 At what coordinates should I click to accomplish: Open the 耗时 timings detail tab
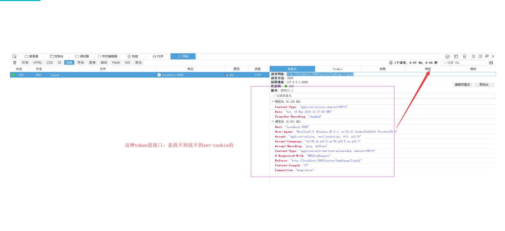coord(473,69)
